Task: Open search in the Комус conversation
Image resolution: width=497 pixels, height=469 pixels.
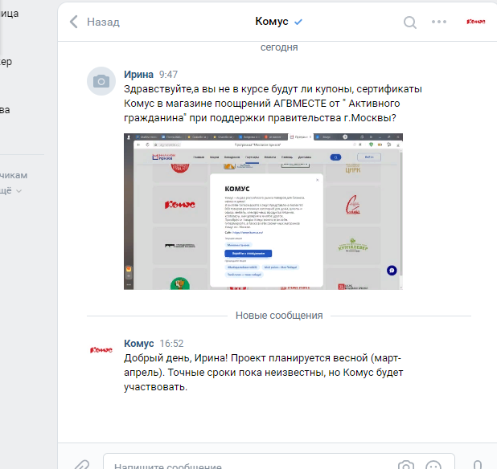Action: (x=410, y=22)
